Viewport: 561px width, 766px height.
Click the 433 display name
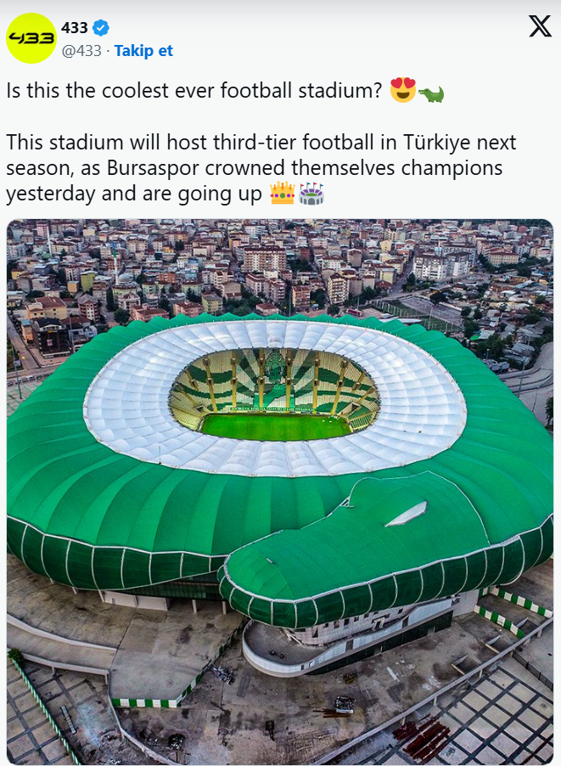click(75, 28)
